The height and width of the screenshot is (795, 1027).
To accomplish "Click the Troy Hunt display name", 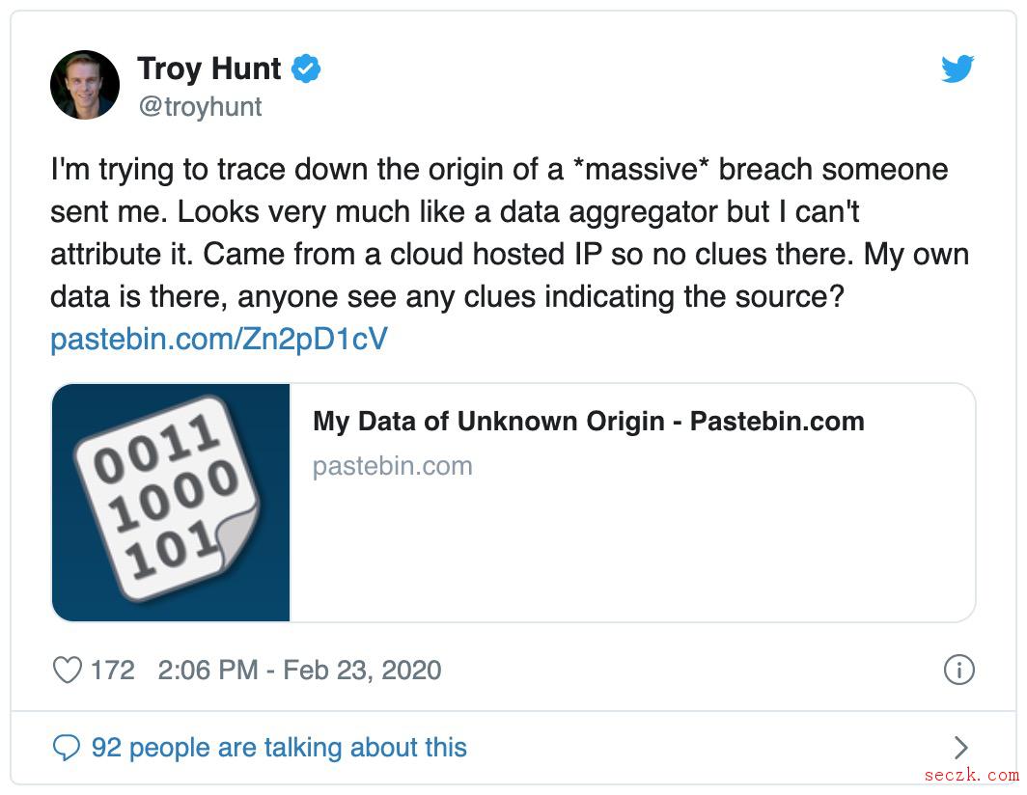I will pos(208,69).
